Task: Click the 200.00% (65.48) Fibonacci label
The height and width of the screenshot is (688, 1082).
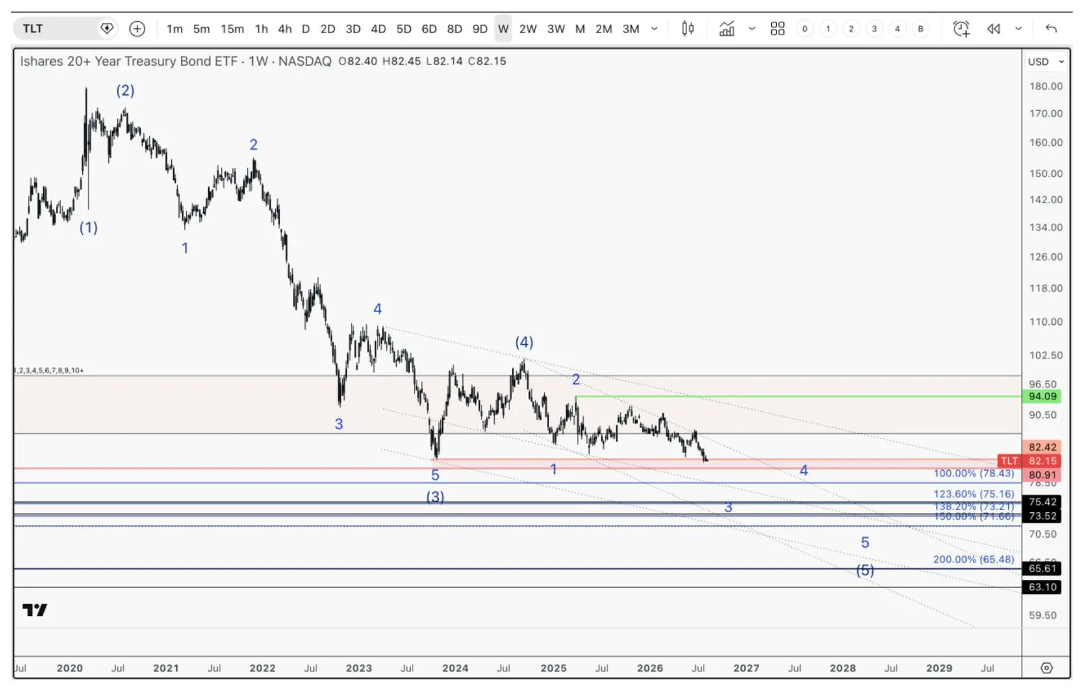Action: pos(974,559)
